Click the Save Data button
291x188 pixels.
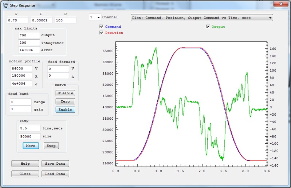55,164
